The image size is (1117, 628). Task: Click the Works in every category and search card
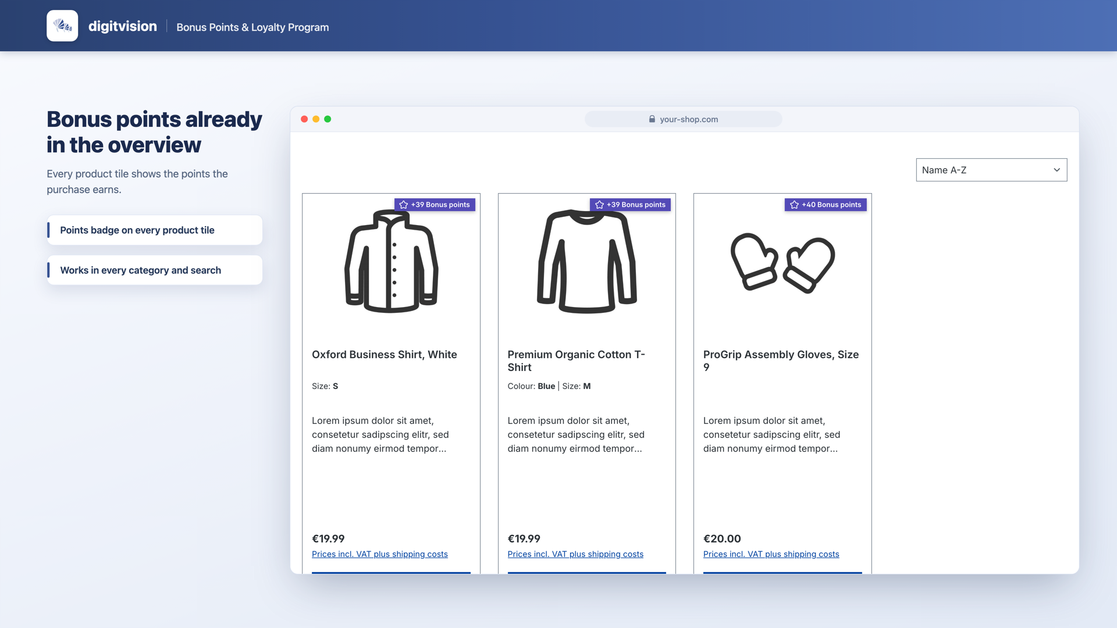[x=155, y=270]
